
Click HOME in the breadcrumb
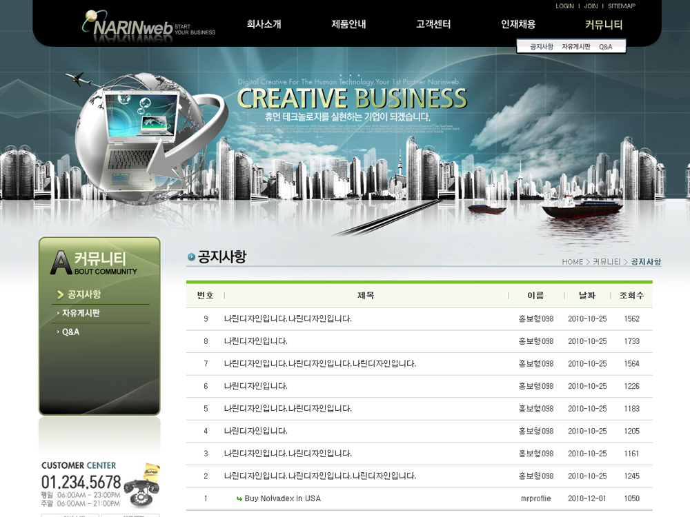pos(572,262)
